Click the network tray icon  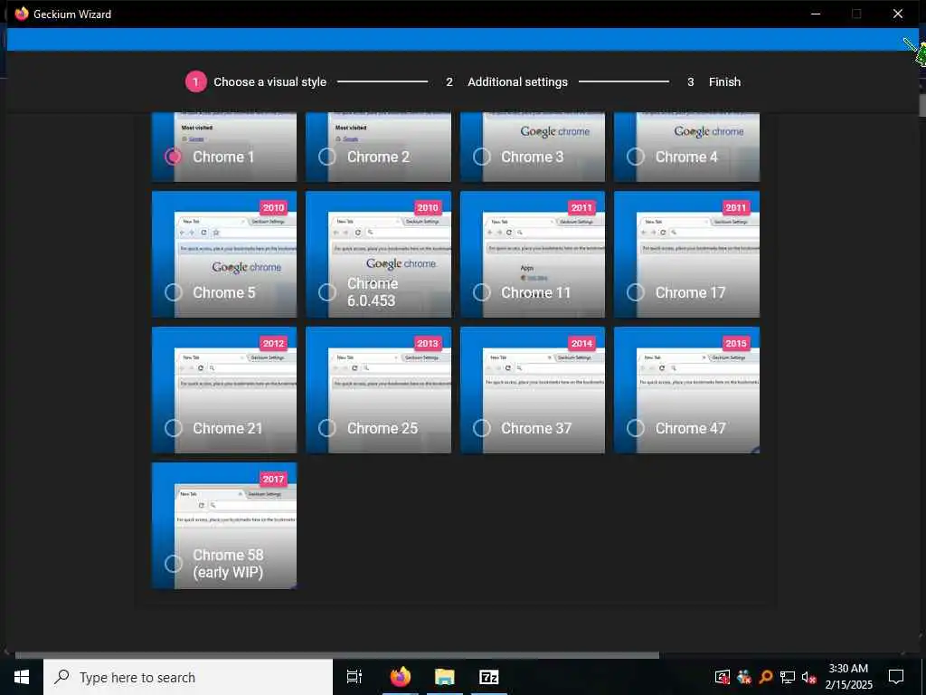(x=788, y=677)
